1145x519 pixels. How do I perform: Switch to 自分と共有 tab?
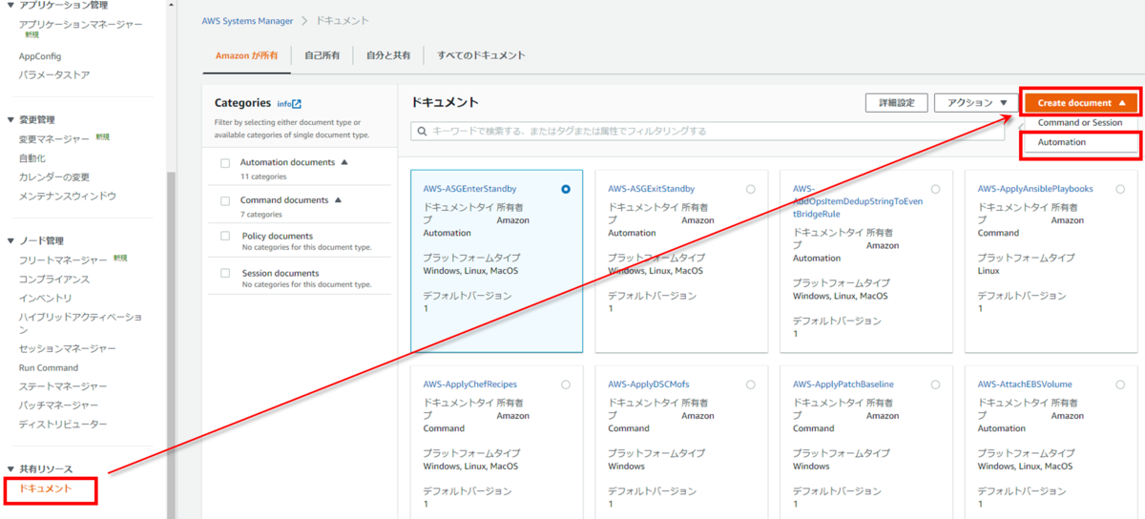pos(388,55)
